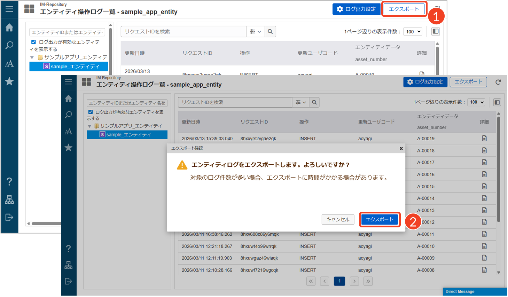The height and width of the screenshot is (297, 508).
Task: Click the リクエストID search field in the foreground
Action: click(x=235, y=102)
